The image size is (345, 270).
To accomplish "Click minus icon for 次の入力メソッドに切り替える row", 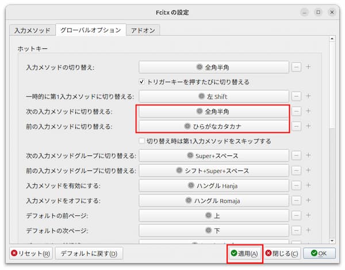I will (296, 111).
